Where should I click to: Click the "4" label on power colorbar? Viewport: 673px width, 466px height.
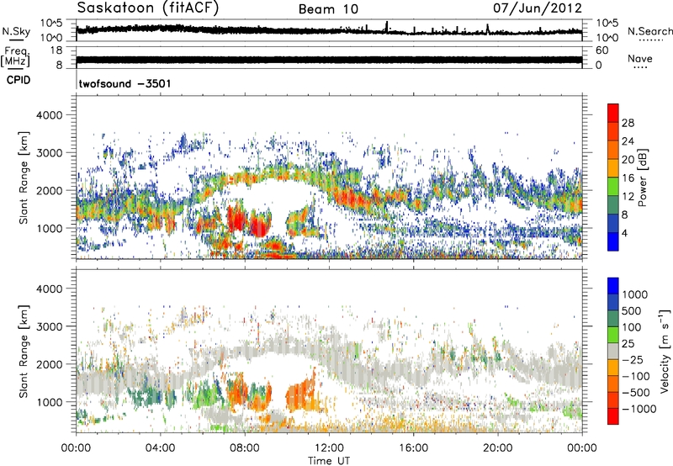tap(624, 233)
